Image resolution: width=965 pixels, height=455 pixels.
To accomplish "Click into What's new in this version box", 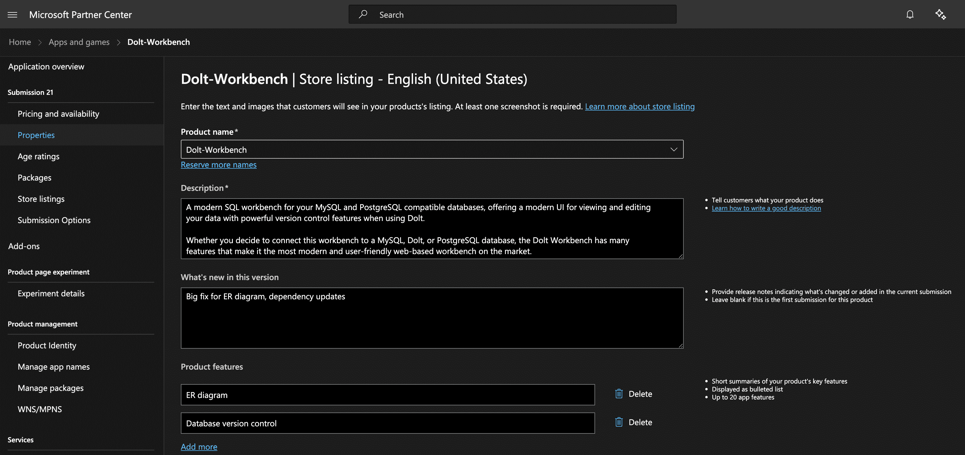I will click(x=432, y=318).
